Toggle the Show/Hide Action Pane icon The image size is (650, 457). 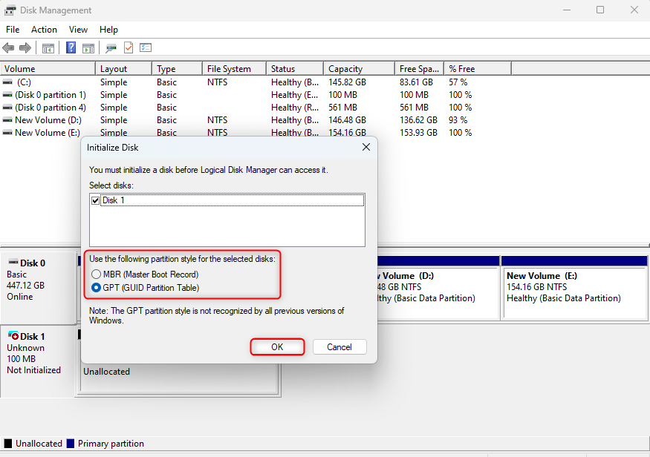click(88, 48)
